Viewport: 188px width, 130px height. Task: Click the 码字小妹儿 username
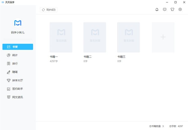[18, 32]
